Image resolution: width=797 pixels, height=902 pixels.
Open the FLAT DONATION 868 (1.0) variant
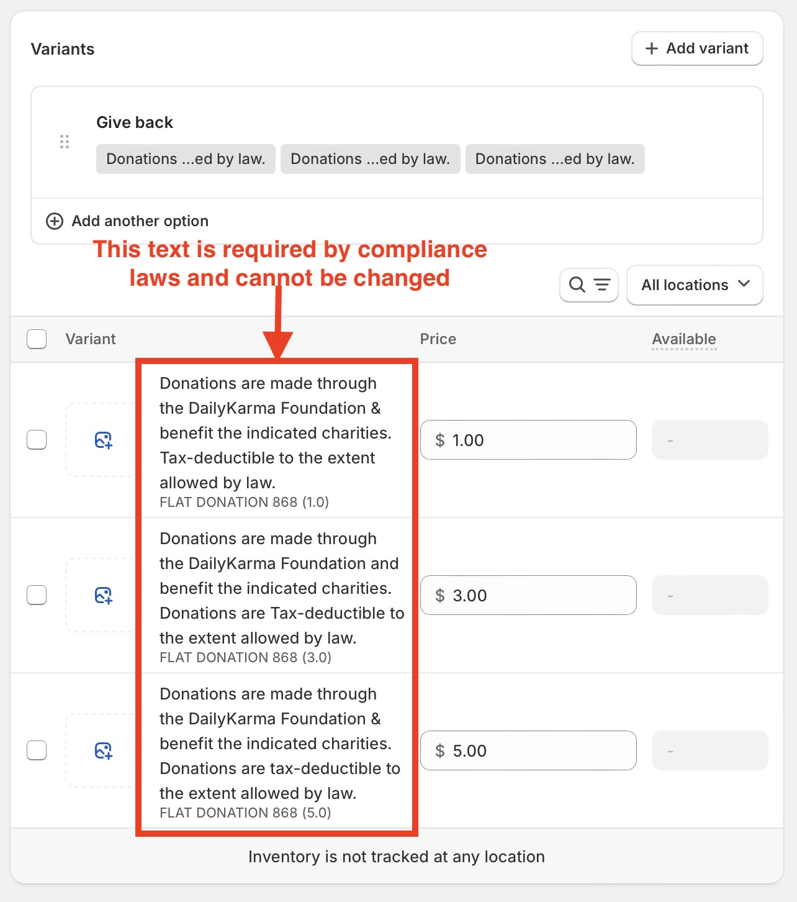244,502
